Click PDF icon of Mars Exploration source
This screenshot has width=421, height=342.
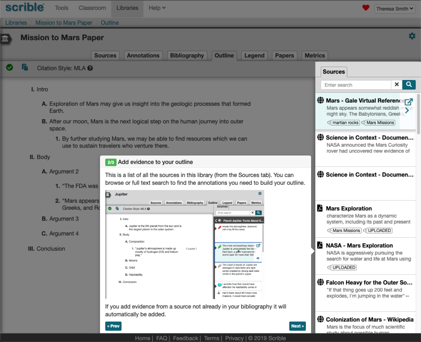point(320,208)
